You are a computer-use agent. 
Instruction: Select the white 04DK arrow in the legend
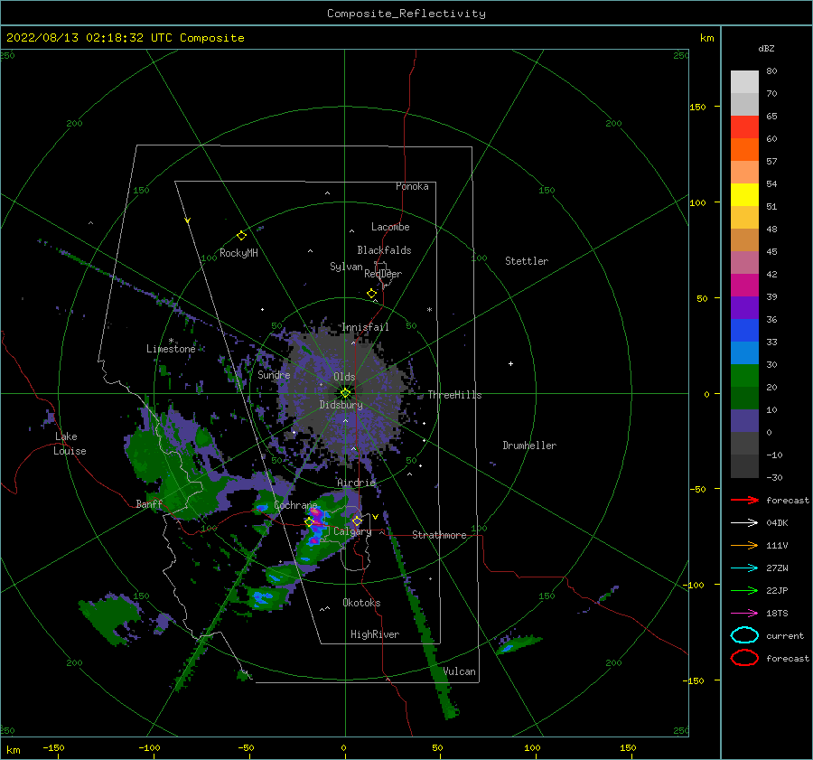click(x=744, y=522)
